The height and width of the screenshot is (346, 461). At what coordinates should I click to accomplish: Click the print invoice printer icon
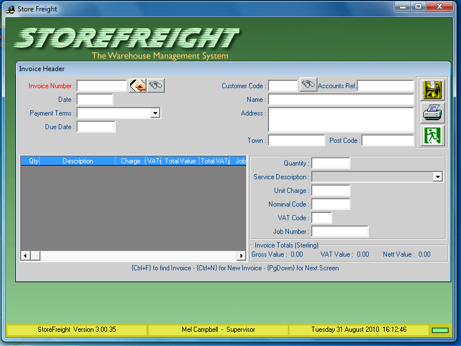click(x=433, y=113)
